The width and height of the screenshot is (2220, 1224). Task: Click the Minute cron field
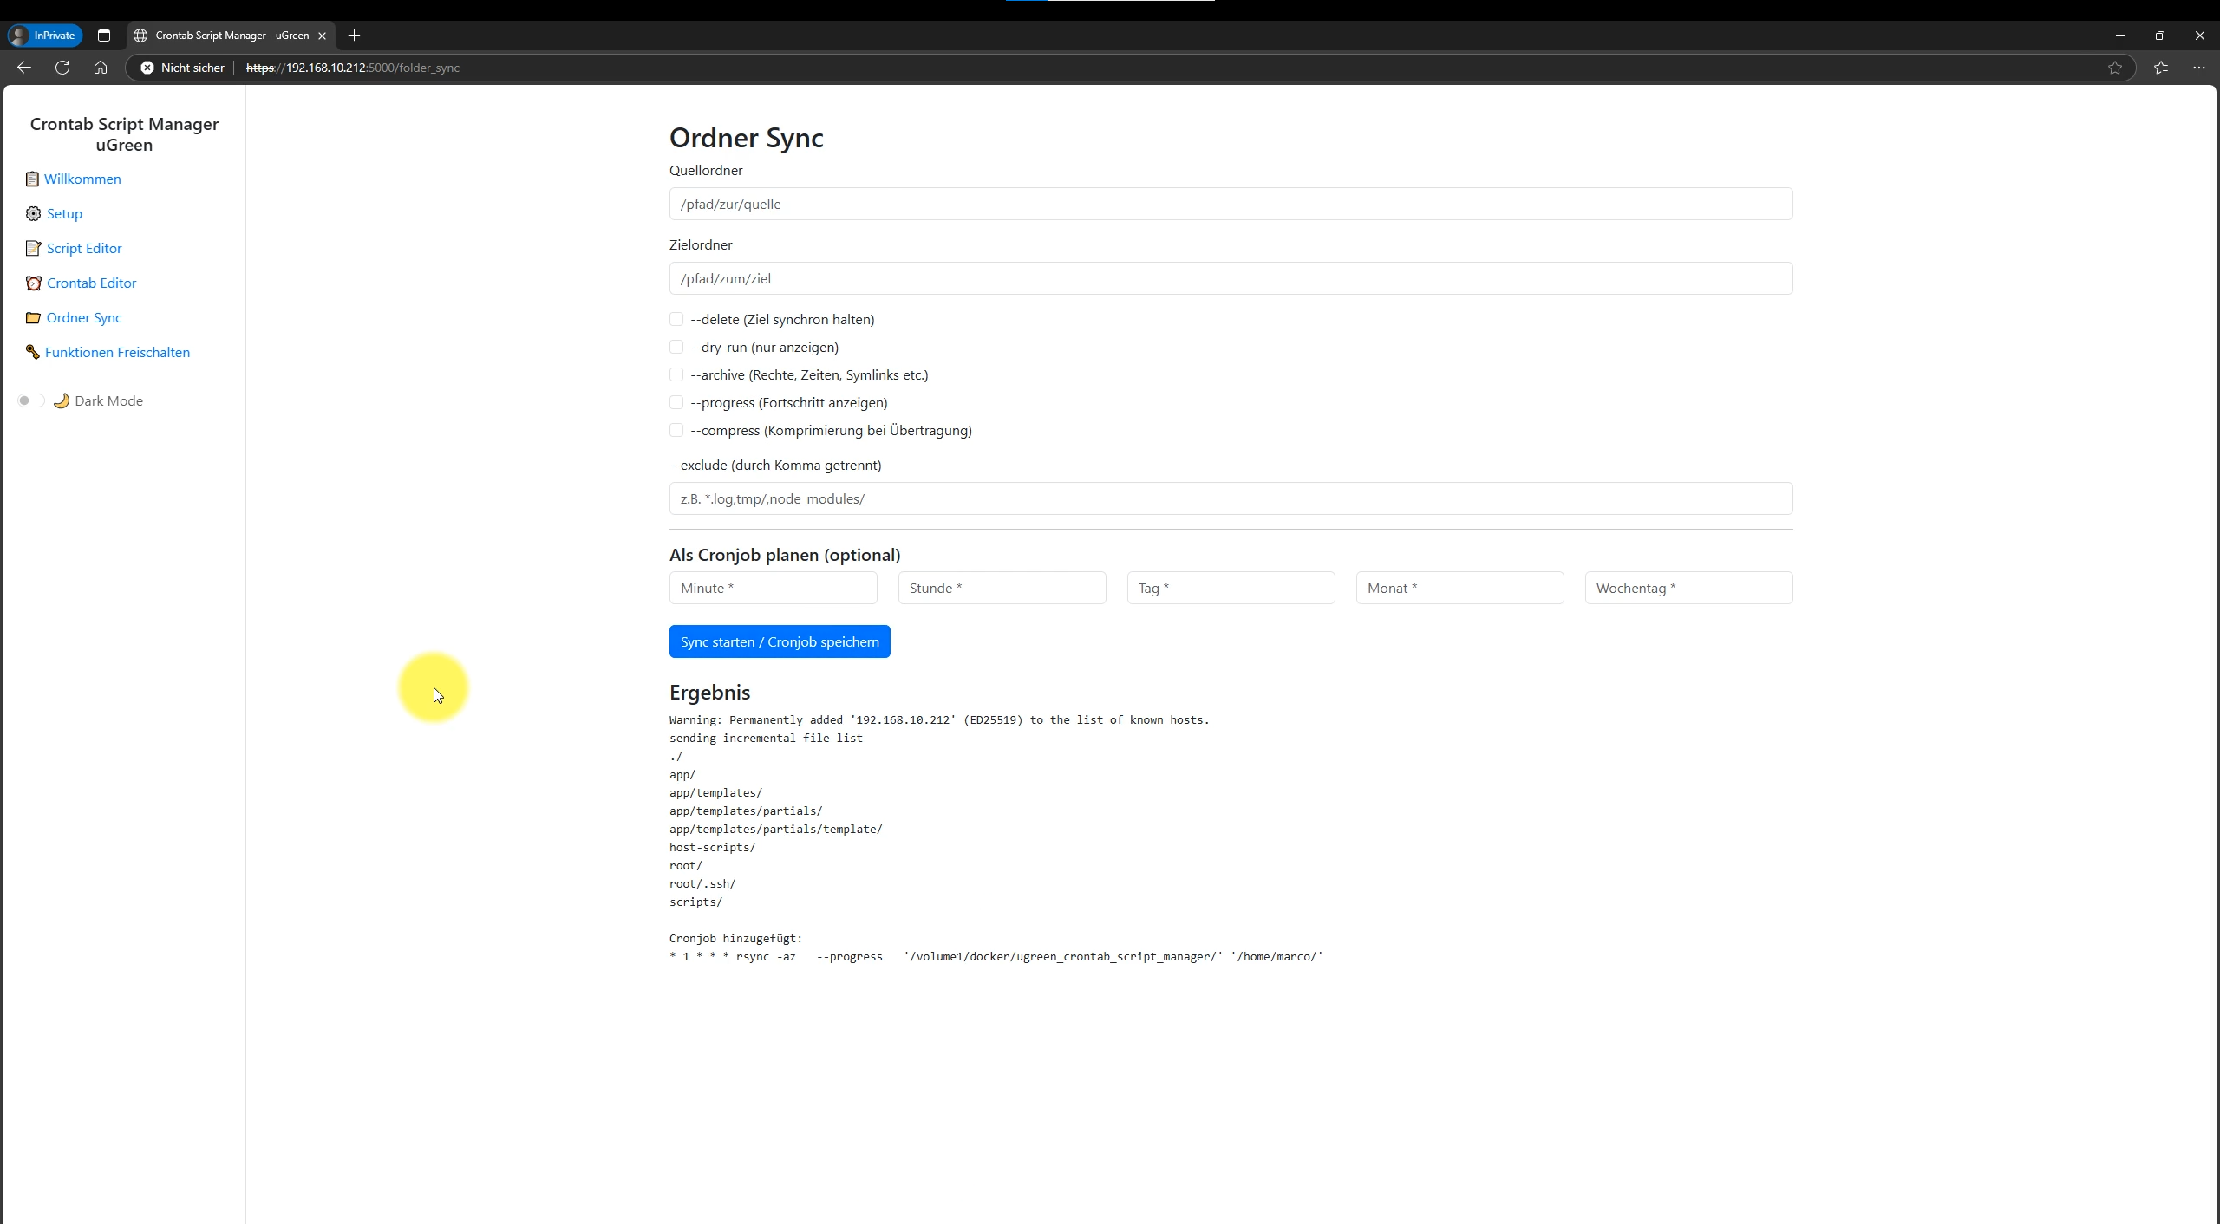tap(773, 588)
